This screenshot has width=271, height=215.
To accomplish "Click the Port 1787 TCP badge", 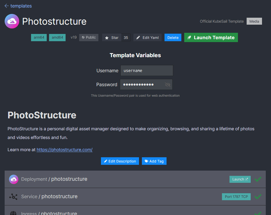I will point(236,197).
